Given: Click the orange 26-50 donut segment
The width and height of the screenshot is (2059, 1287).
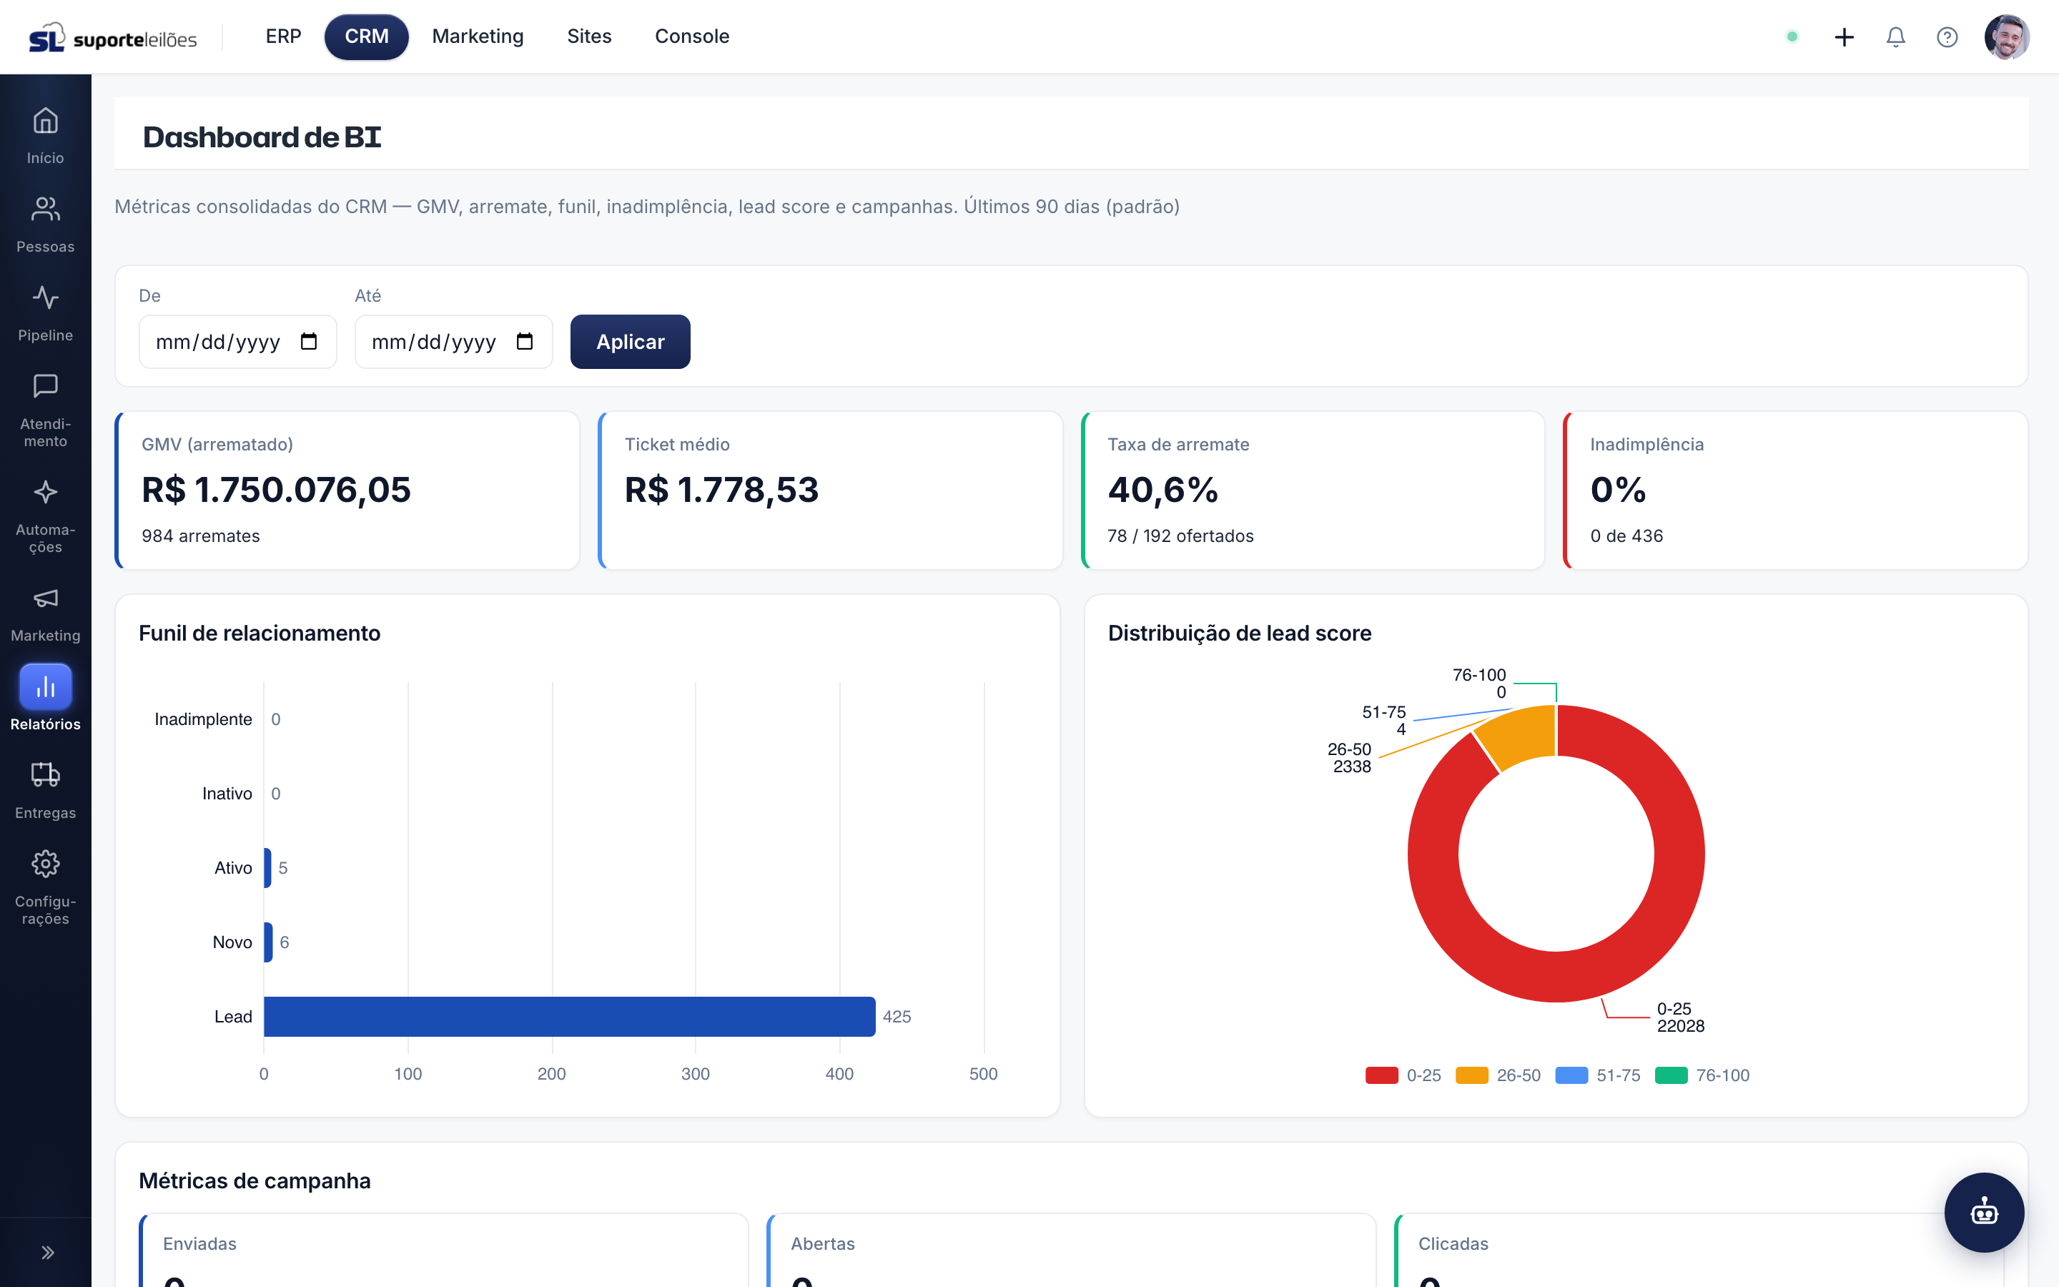Looking at the screenshot, I should (1519, 736).
